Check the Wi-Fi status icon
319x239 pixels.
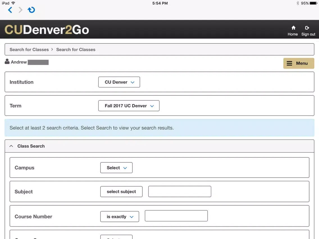tap(13, 3)
